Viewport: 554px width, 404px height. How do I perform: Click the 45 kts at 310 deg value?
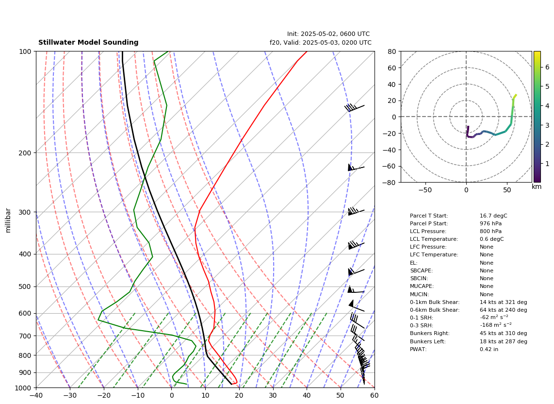click(503, 333)
